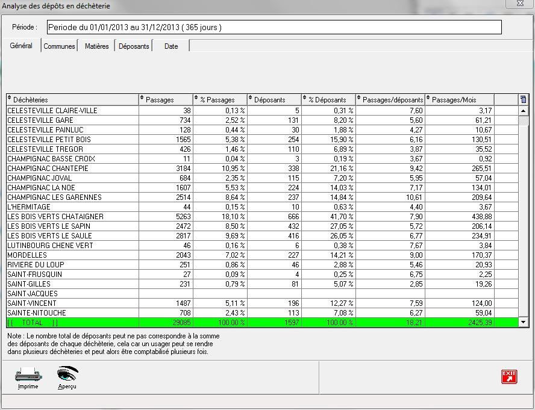Go to the Date tab

[x=171, y=46]
